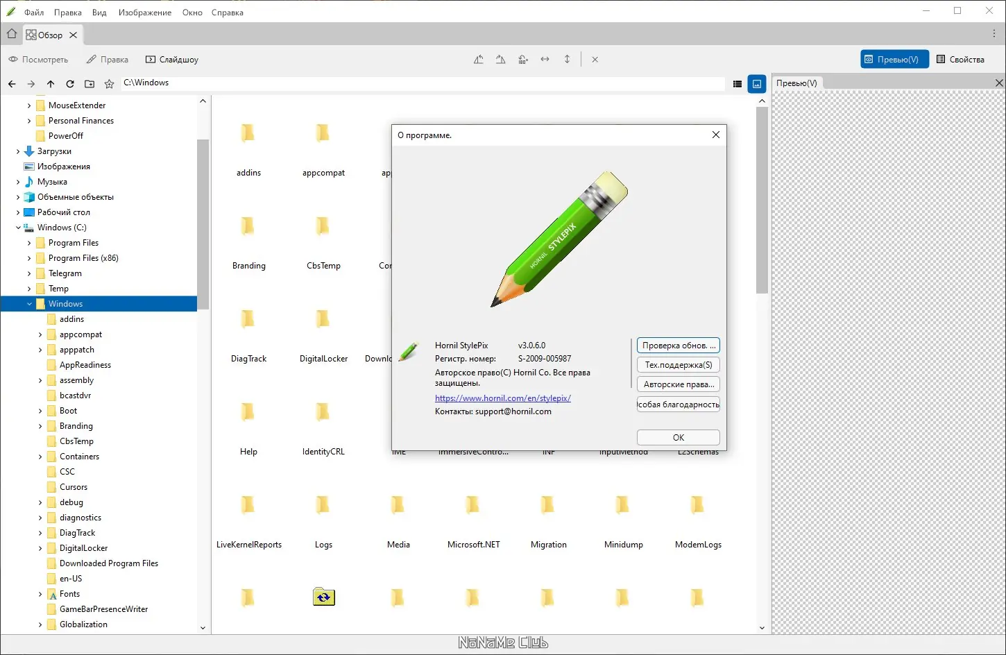The image size is (1006, 655).
Task: Click the rotate 180° icon
Action: (523, 60)
